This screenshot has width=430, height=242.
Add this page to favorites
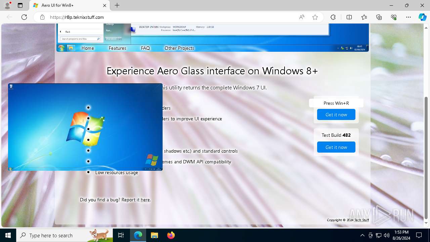(x=315, y=17)
